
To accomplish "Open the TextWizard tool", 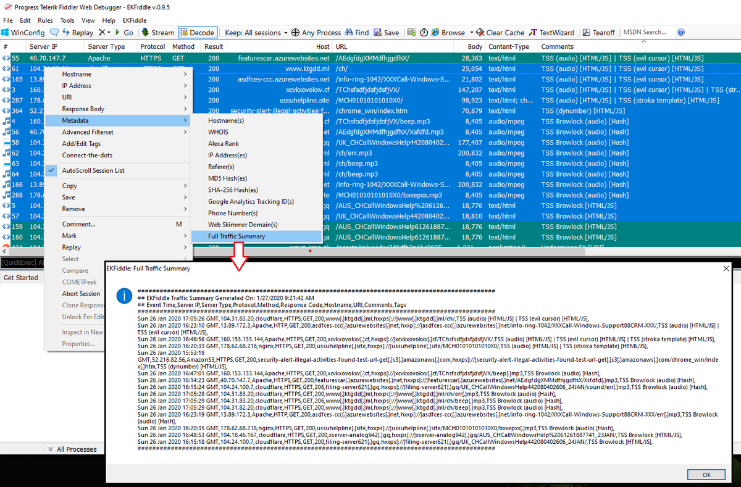I will coord(551,33).
